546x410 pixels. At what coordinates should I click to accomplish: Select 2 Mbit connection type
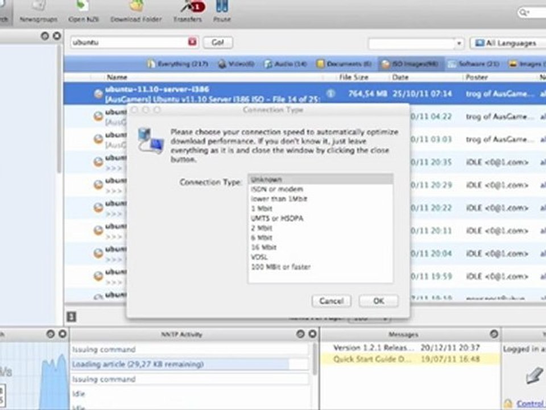[x=320, y=228]
